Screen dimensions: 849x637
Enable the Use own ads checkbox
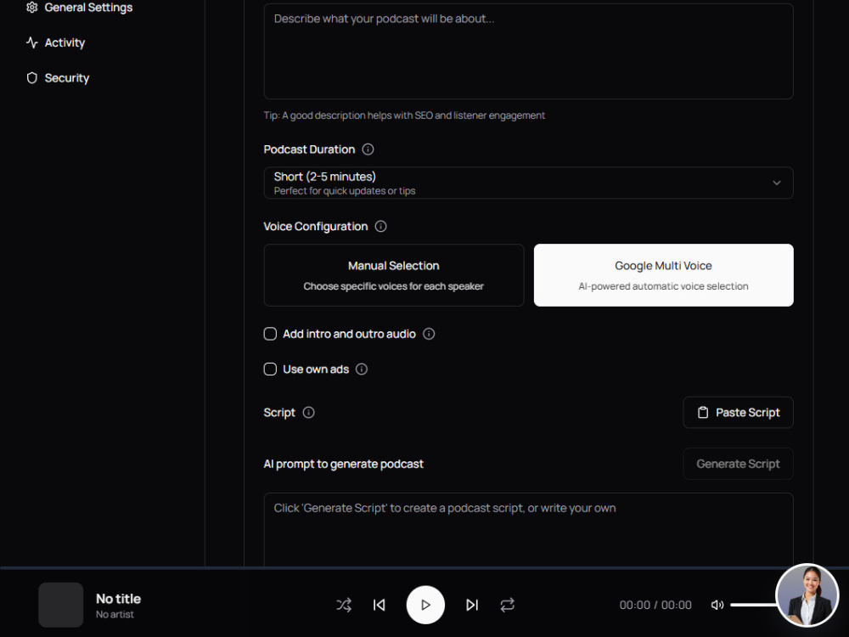tap(270, 369)
